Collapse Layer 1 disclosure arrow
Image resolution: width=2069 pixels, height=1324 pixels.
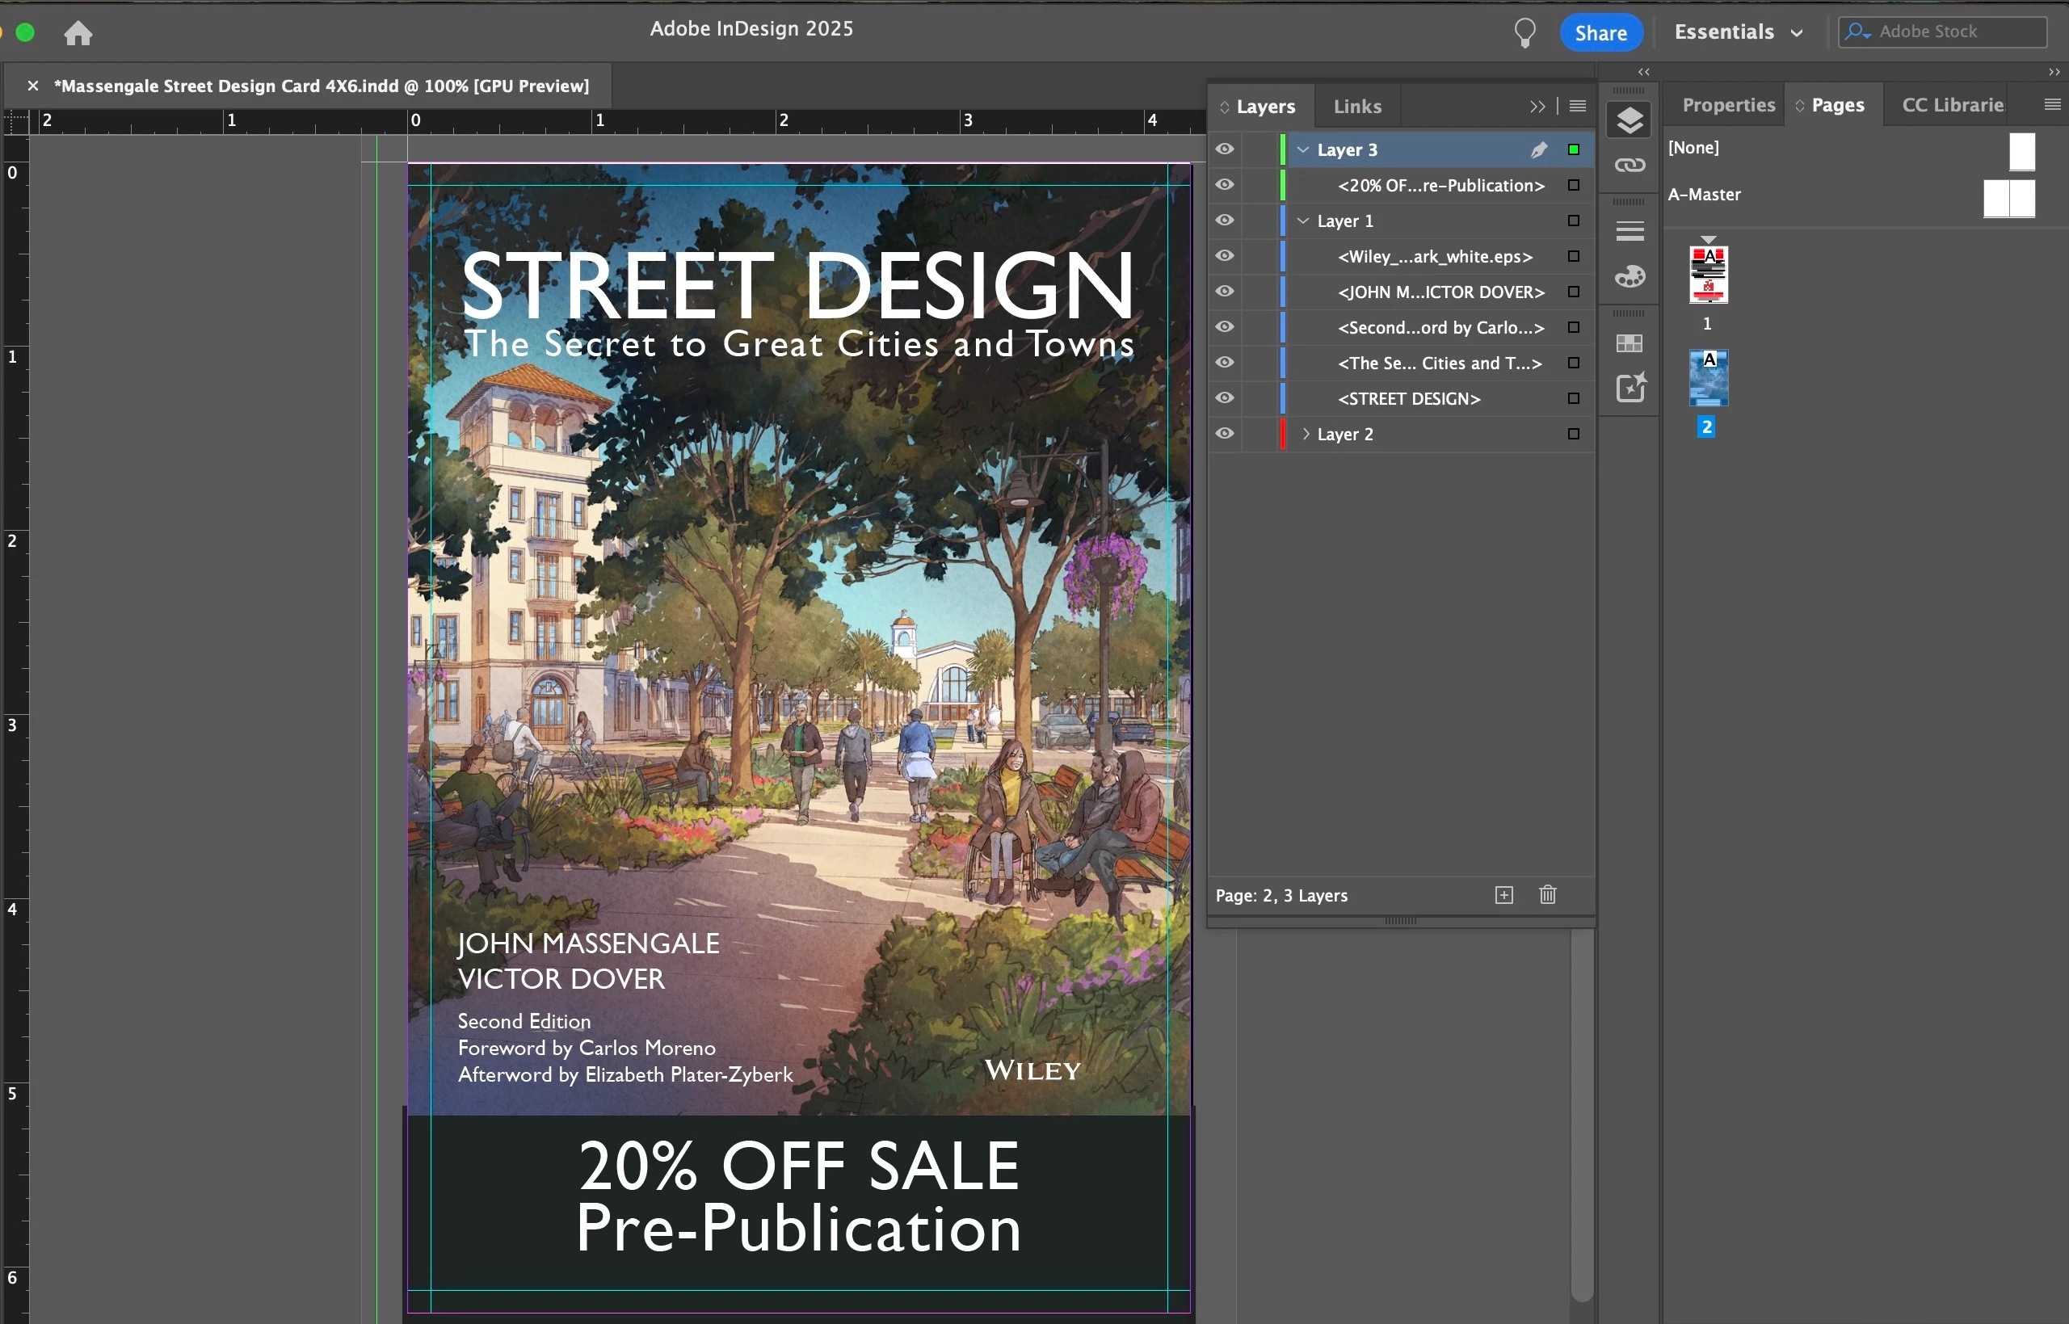[x=1303, y=221]
